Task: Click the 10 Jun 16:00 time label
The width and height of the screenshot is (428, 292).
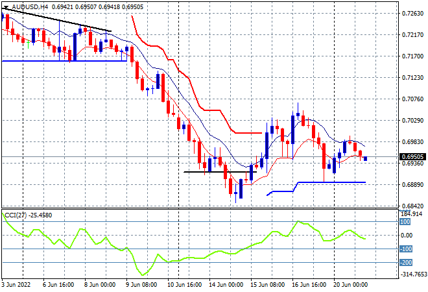Action: point(184,285)
